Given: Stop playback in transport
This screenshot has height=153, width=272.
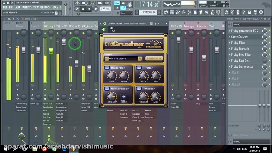Looking at the screenshot, I should tap(89, 9).
